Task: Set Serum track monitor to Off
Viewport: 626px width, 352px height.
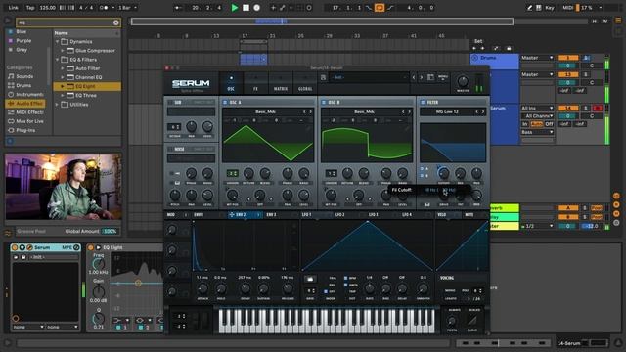Action: click(550, 124)
